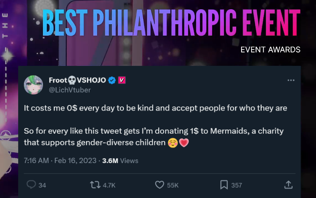Click the Froot VSHOJO display name

[x=77, y=80]
